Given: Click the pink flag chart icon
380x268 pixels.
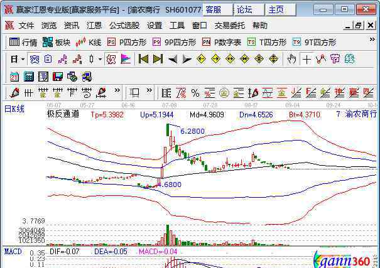Looking at the screenshot, I should 126,59.
